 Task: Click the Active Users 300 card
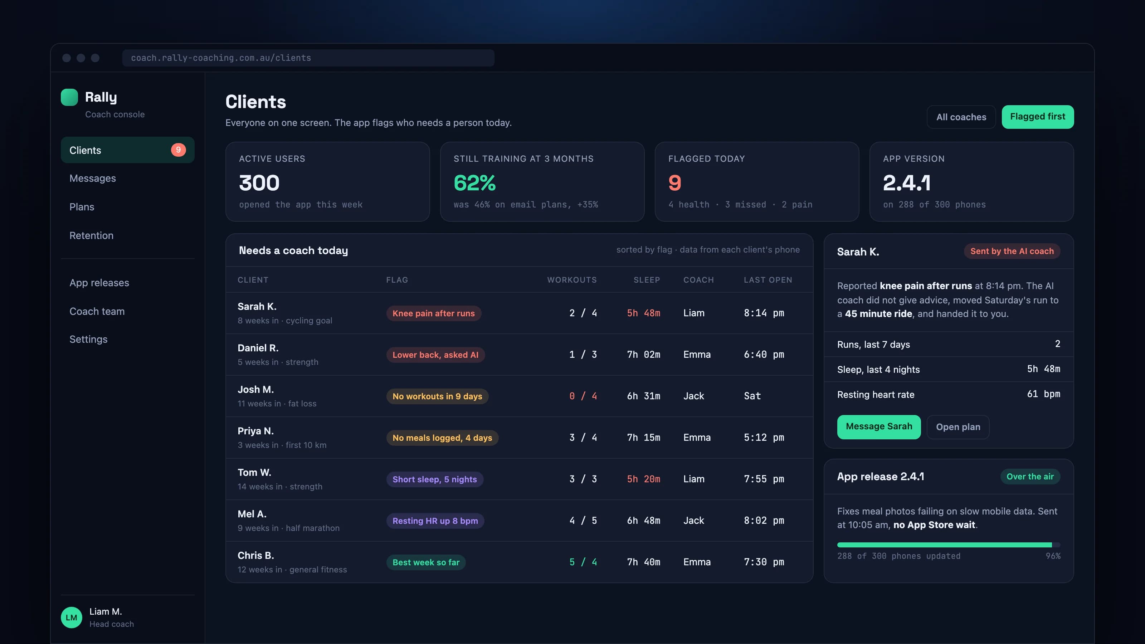328,182
